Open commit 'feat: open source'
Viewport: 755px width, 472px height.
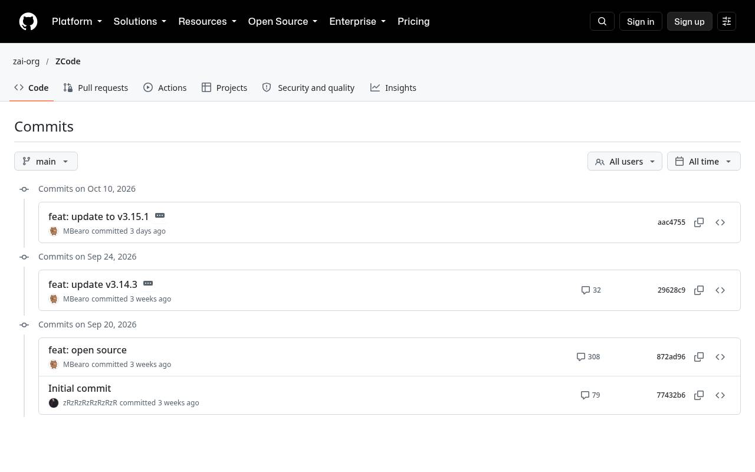point(87,350)
